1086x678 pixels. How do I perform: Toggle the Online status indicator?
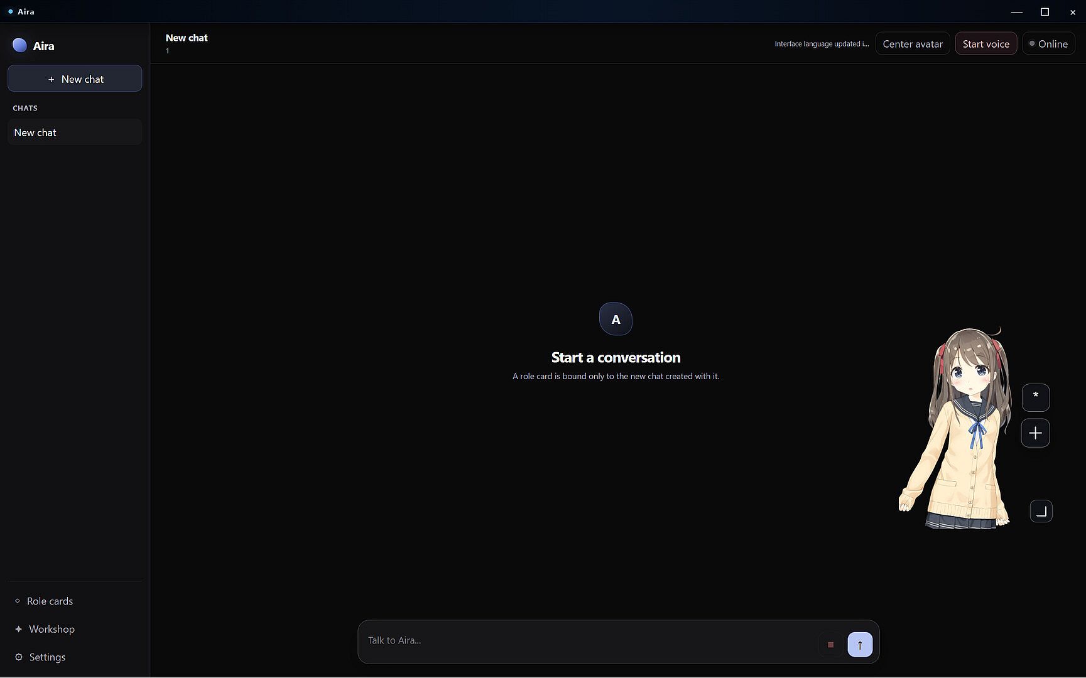pyautogui.click(x=1048, y=44)
